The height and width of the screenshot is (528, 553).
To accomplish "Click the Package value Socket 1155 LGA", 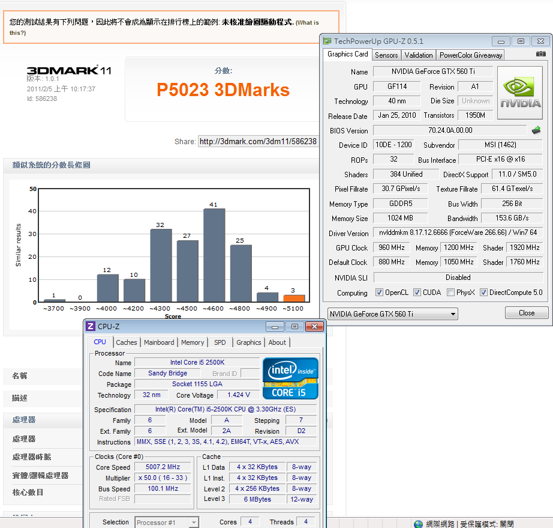I will [197, 384].
